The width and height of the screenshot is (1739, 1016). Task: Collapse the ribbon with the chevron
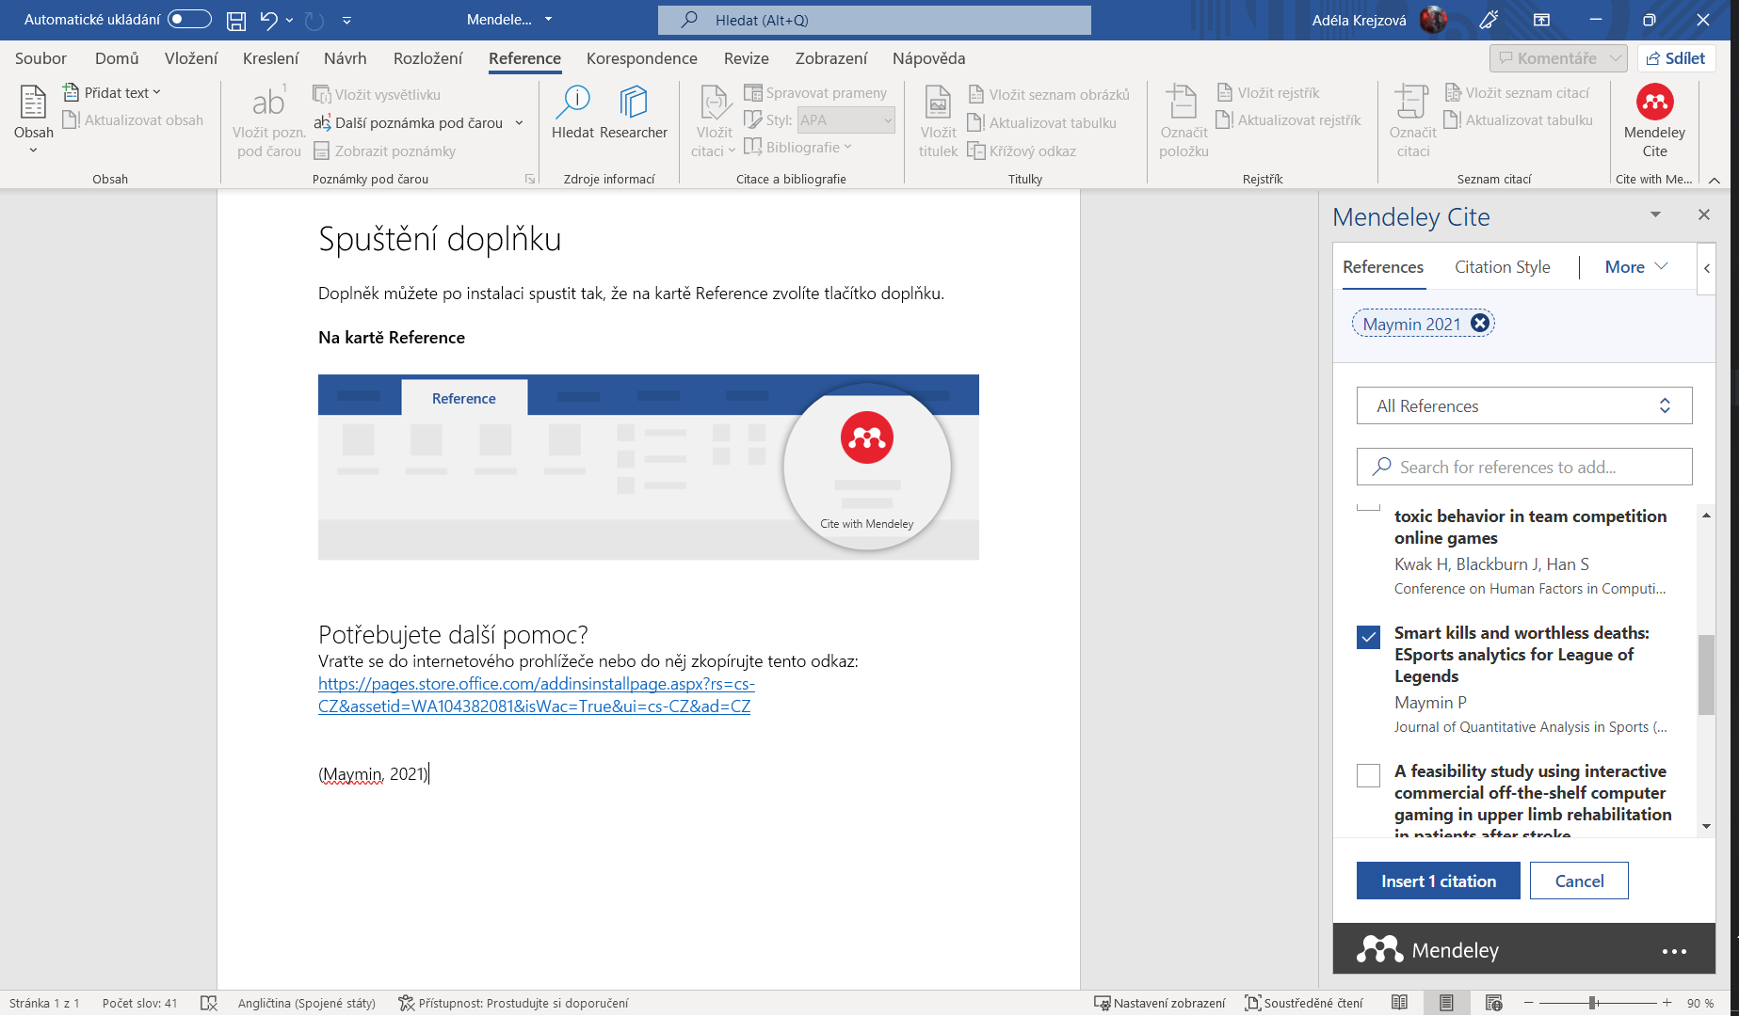(1715, 180)
